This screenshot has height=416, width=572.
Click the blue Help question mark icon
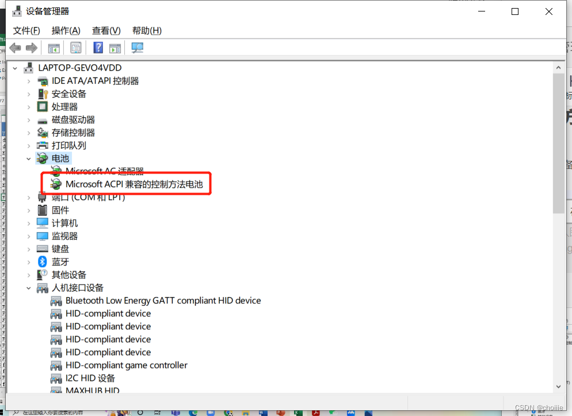pyautogui.click(x=98, y=48)
